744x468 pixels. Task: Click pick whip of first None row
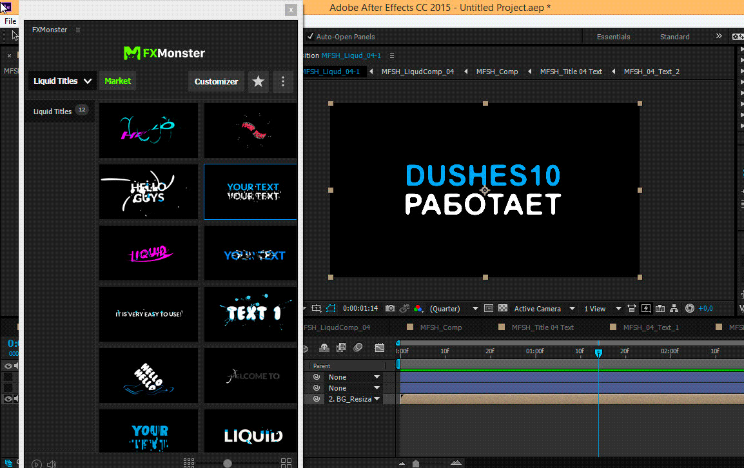pos(317,377)
